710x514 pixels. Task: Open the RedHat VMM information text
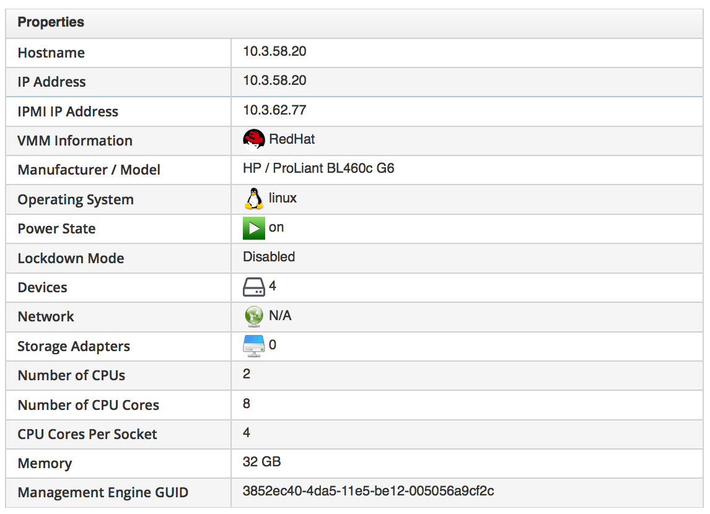tap(292, 139)
